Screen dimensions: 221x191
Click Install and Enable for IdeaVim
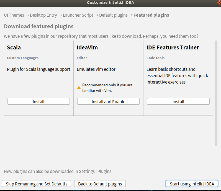pyautogui.click(x=108, y=101)
